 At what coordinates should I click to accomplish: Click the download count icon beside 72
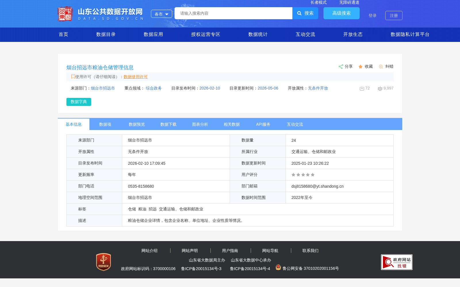point(362,88)
